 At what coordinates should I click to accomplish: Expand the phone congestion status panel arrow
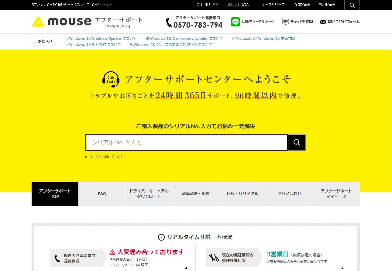(x=185, y=268)
